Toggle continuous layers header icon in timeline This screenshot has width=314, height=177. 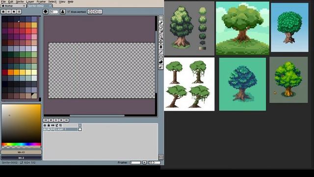pos(52,125)
